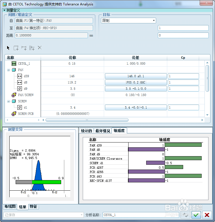Click the d39 dimension icon
The height and width of the screenshot is (222, 215).
coord(20,76)
